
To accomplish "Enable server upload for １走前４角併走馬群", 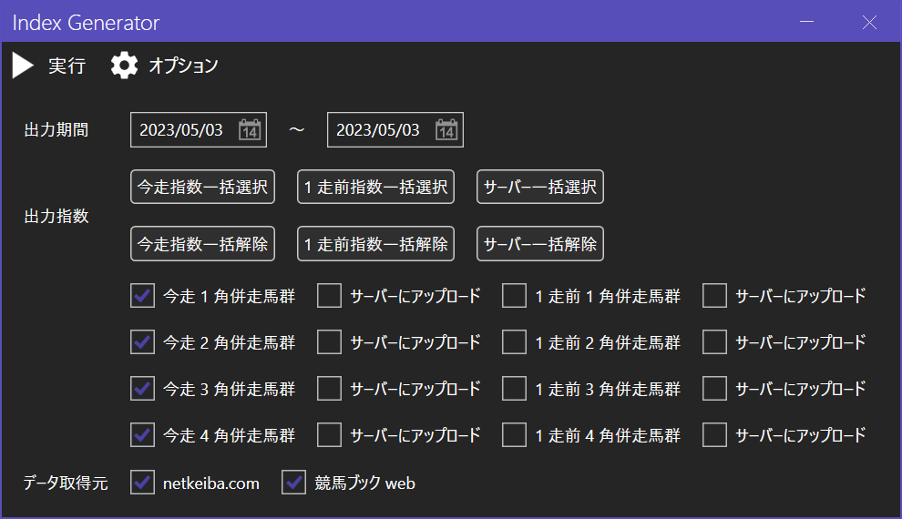I will pyautogui.click(x=714, y=435).
